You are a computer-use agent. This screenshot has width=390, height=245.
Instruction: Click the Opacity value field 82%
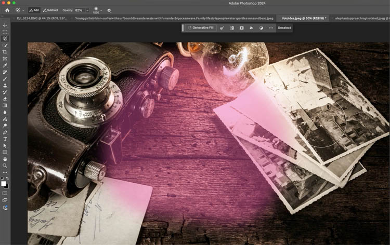click(80, 10)
